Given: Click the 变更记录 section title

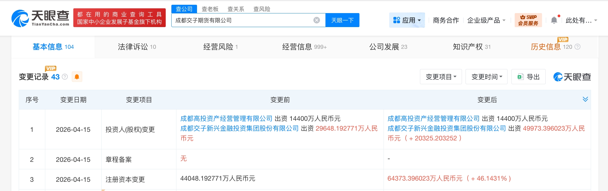Looking at the screenshot, I should [34, 77].
